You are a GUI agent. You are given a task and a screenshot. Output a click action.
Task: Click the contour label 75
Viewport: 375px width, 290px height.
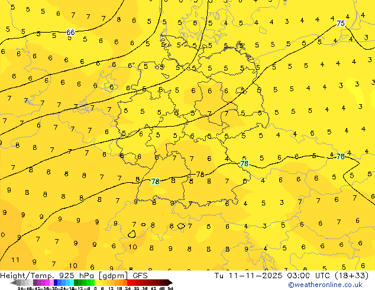pos(341,23)
